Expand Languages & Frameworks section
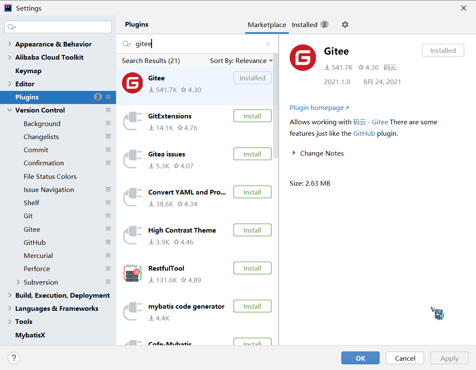476x370 pixels. pos(10,308)
